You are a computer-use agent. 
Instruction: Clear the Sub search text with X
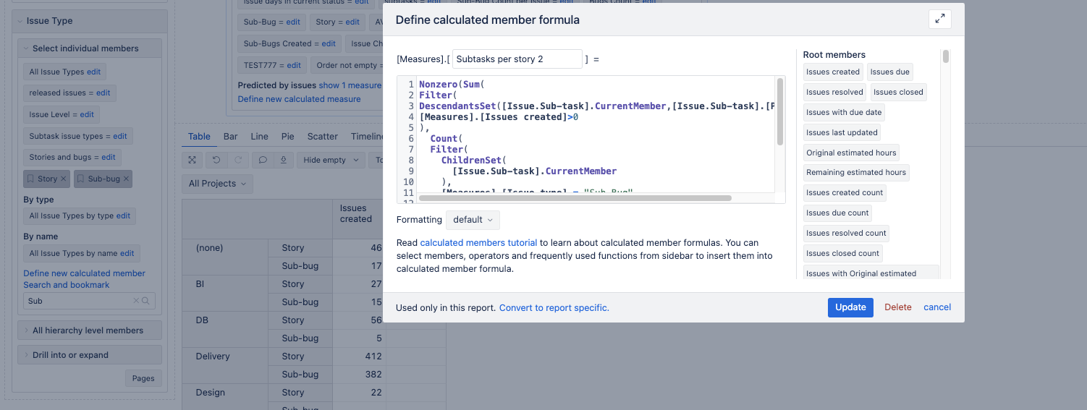click(136, 301)
